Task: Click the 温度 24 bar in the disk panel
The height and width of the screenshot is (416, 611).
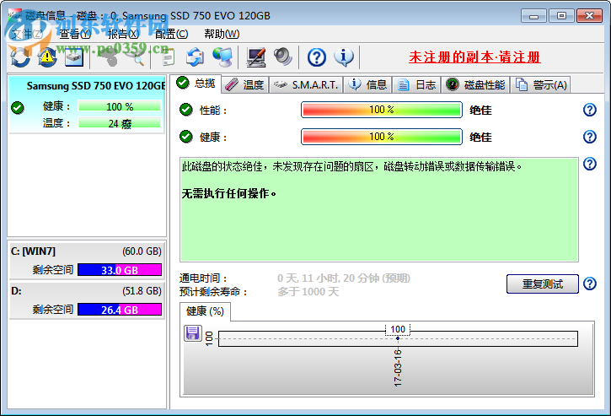Action: click(119, 123)
